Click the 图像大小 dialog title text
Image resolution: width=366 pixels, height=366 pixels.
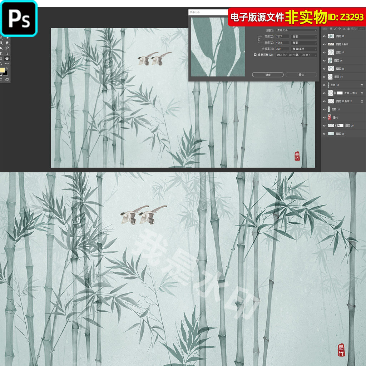(x=195, y=13)
